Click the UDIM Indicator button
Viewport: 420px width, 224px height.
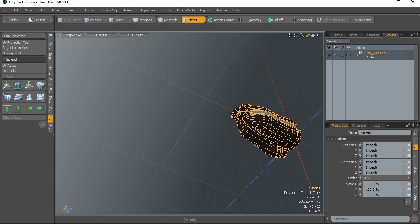24,36
